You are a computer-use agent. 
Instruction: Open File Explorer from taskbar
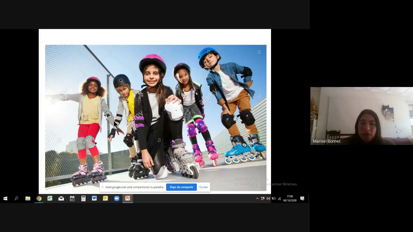pyautogui.click(x=28, y=198)
